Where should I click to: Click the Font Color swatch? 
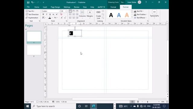pyautogui.click(x=49, y=18)
